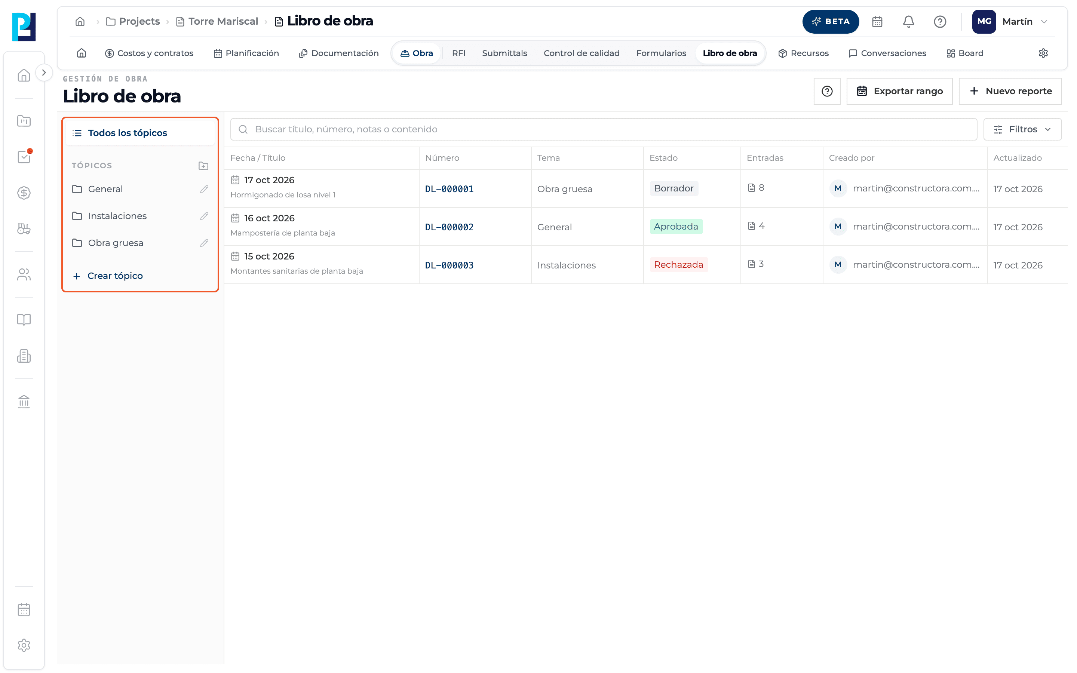
Task: Click the Nuevo reporte button
Action: [x=1010, y=91]
